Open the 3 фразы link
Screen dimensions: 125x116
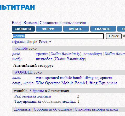pos(37,91)
